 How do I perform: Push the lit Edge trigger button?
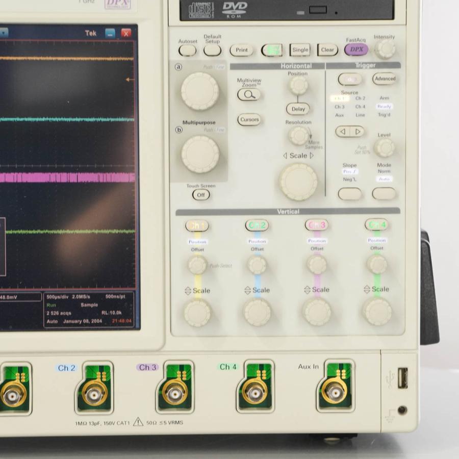[x=350, y=79]
